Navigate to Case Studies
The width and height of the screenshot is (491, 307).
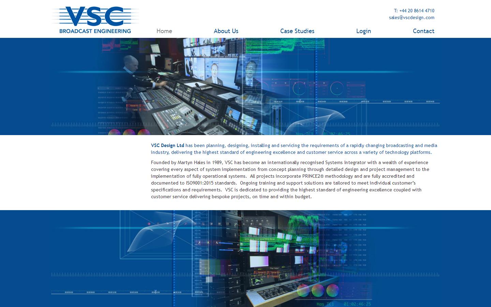297,31
